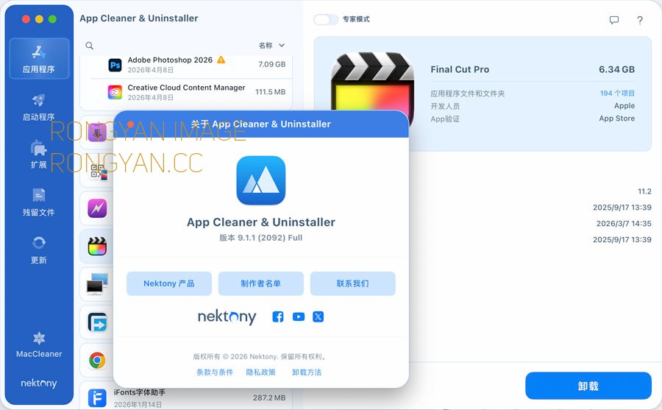Image resolution: width=662 pixels, height=410 pixels.
Task: Click the App Cleaner logo in dialog
Action: [x=261, y=180]
